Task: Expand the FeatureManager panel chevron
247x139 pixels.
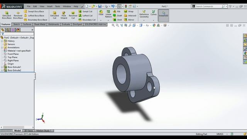Action: [32, 30]
